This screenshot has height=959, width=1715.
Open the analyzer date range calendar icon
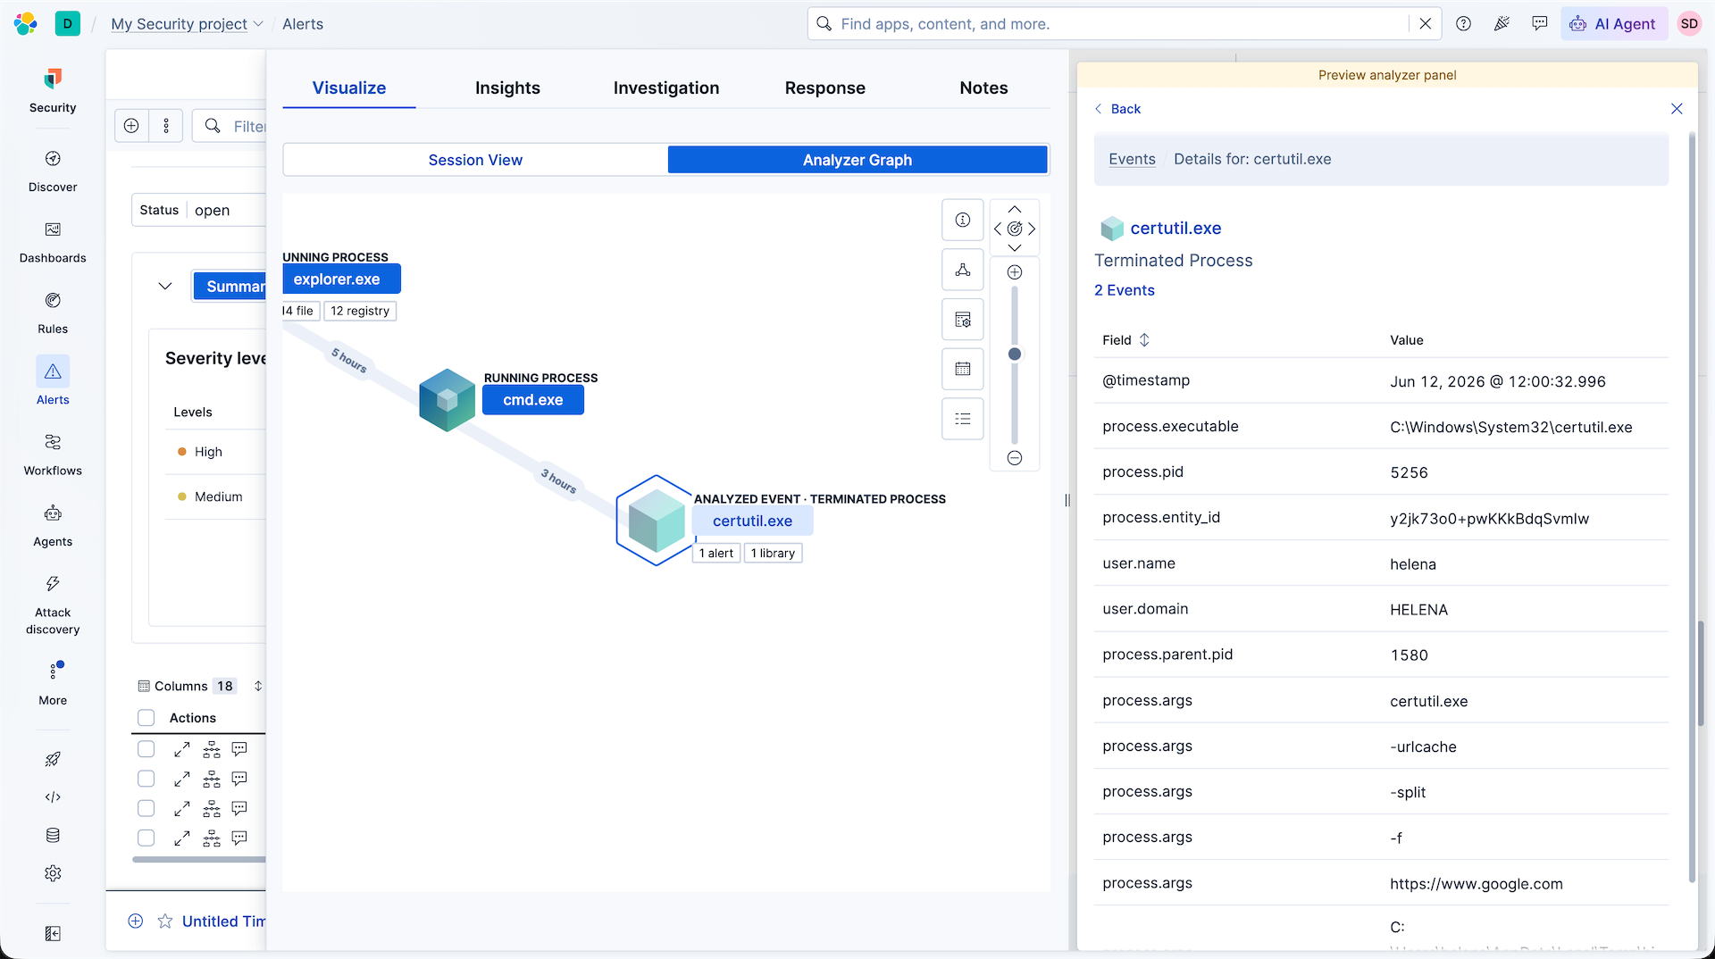[963, 369]
